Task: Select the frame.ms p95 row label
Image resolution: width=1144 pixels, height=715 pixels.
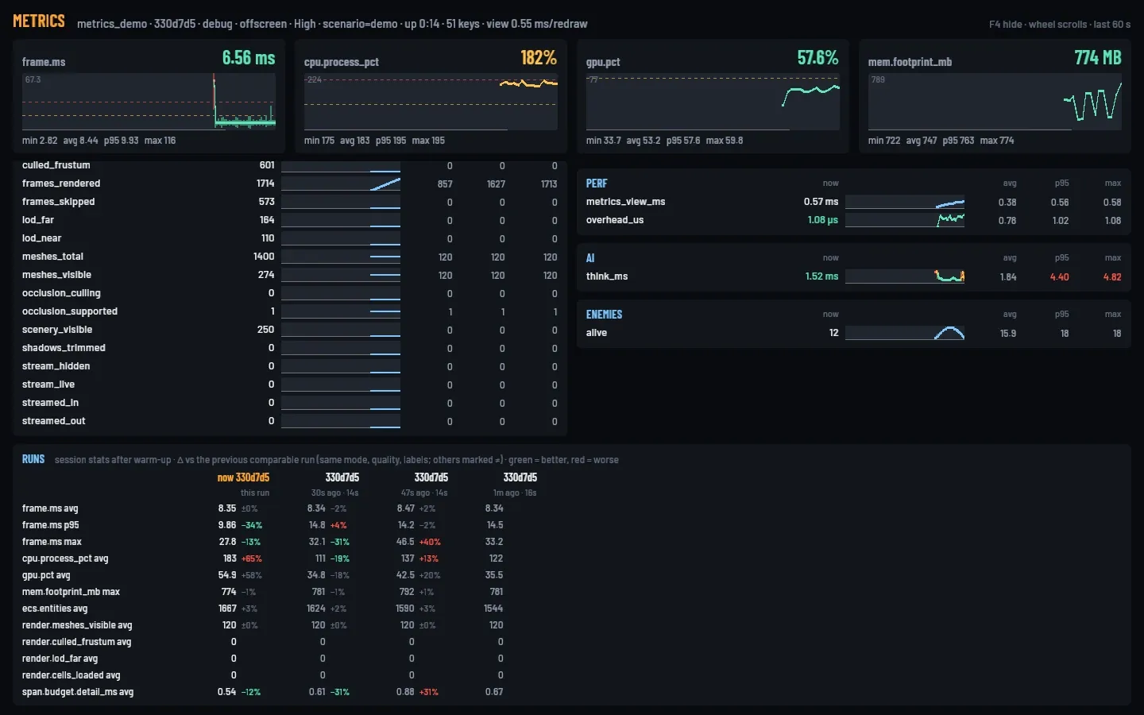Action: click(x=51, y=525)
